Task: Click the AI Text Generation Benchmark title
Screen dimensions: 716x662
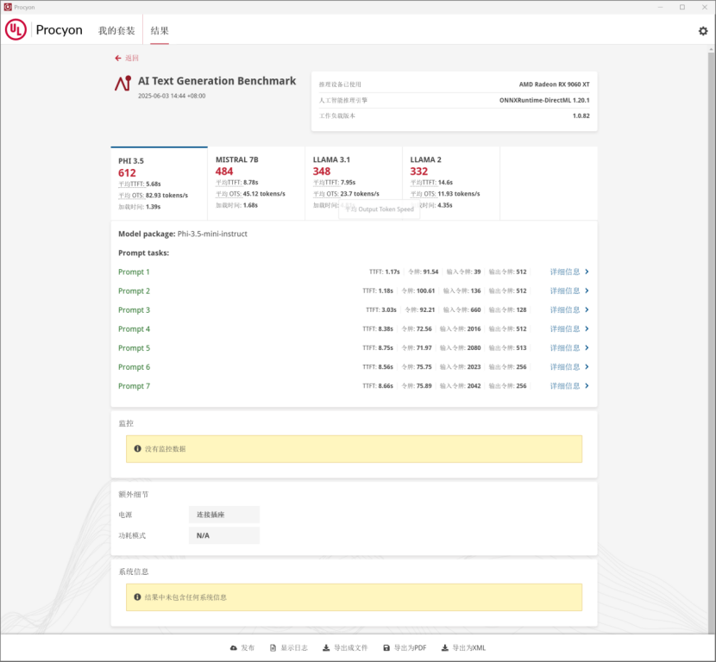Action: tap(217, 81)
